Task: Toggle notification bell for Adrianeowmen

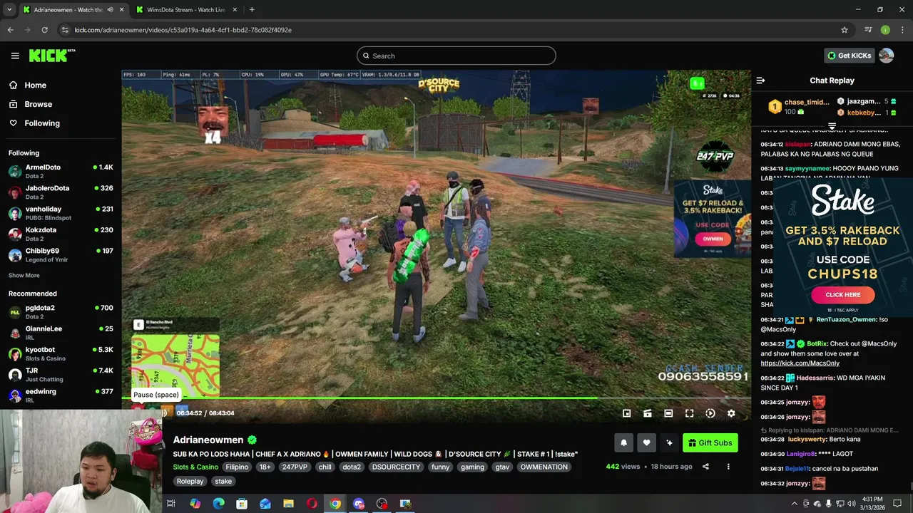Action: [623, 442]
